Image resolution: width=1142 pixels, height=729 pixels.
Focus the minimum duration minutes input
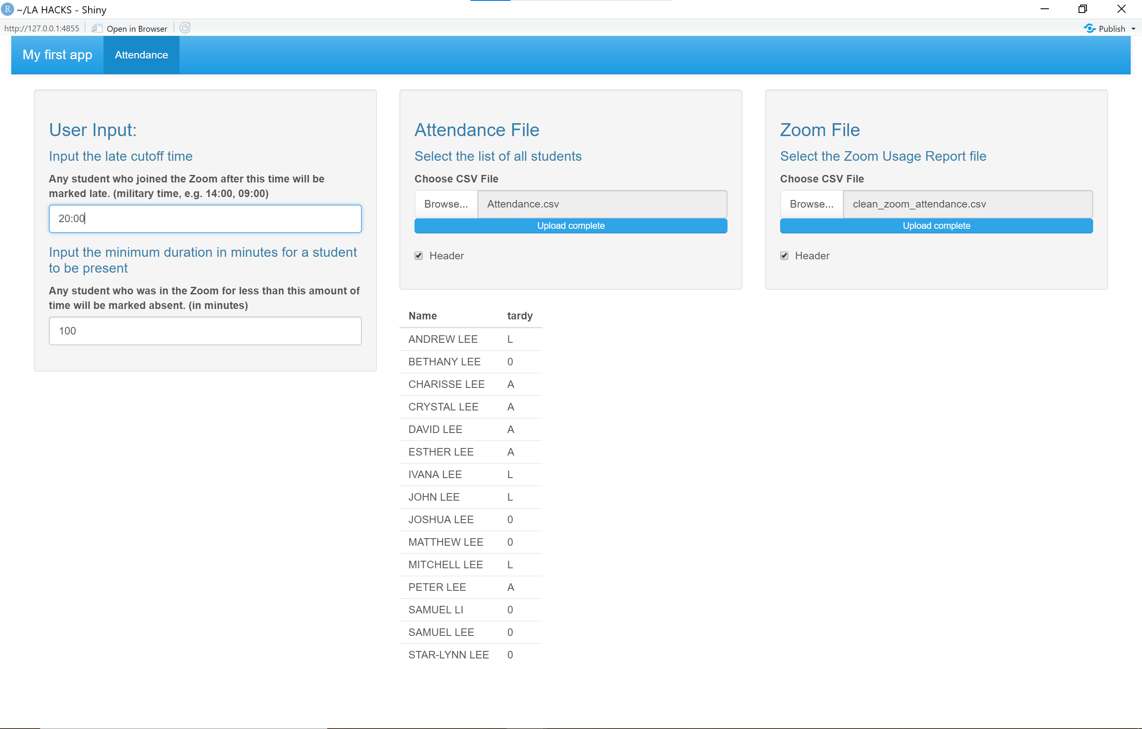[205, 331]
